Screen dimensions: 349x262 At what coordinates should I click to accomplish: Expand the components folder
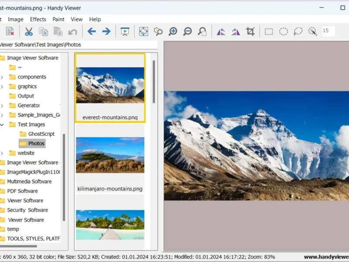coord(2,77)
